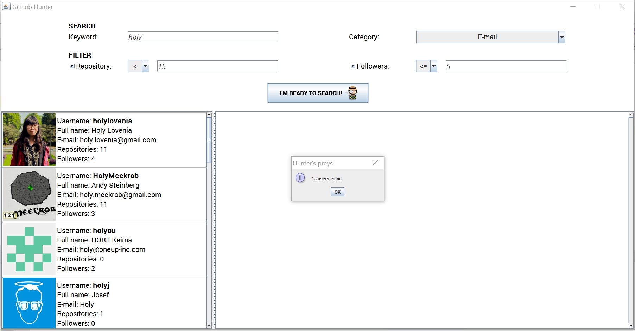The height and width of the screenshot is (331, 635).
Task: Click username holyou text
Action: coord(104,231)
